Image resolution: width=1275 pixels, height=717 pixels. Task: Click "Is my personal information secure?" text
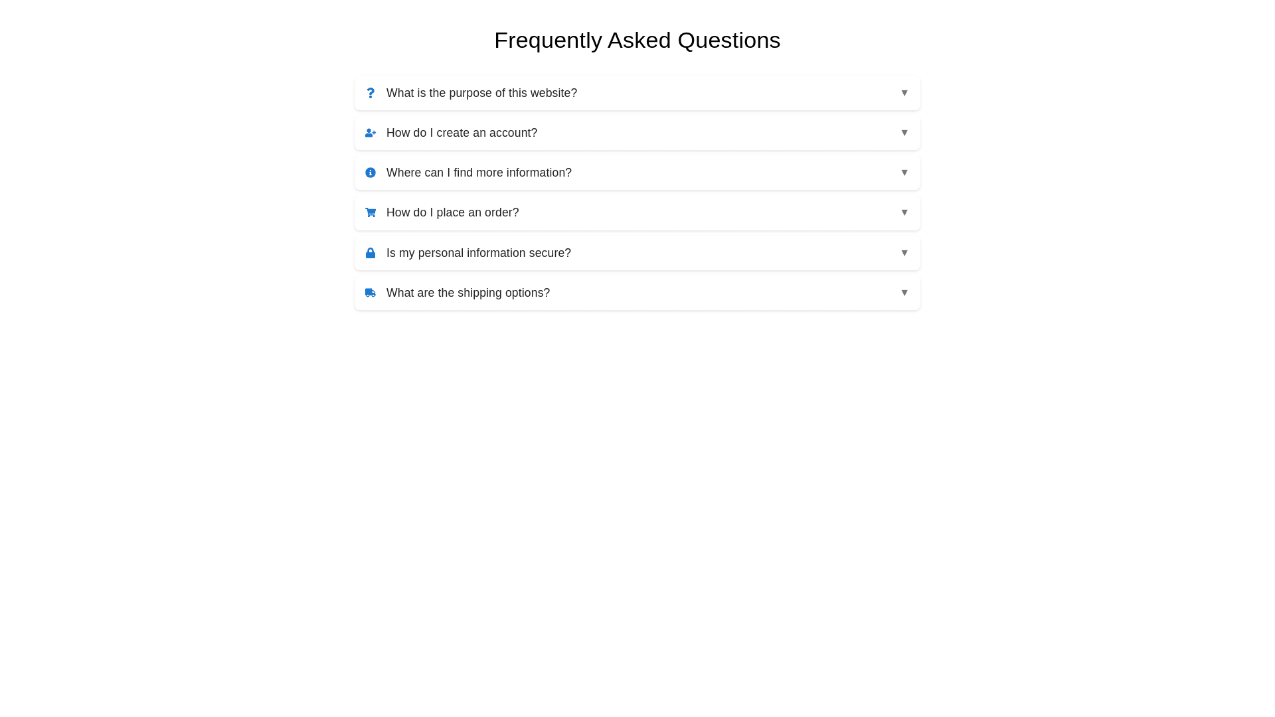pos(478,253)
